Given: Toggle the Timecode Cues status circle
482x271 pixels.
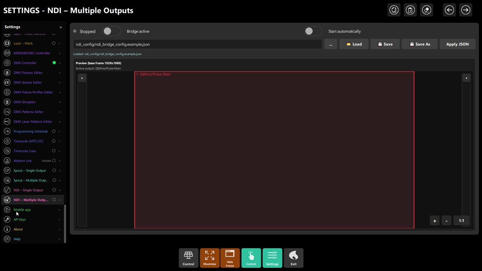Looking at the screenshot, I should click(x=54, y=151).
